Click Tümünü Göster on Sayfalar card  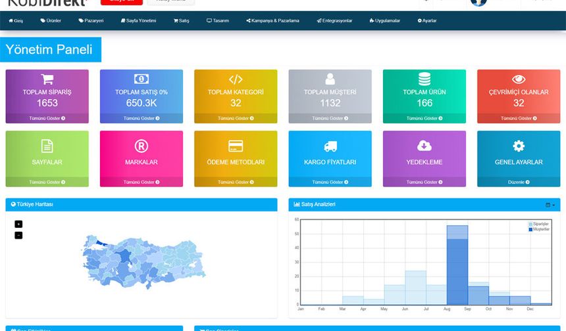click(x=47, y=182)
